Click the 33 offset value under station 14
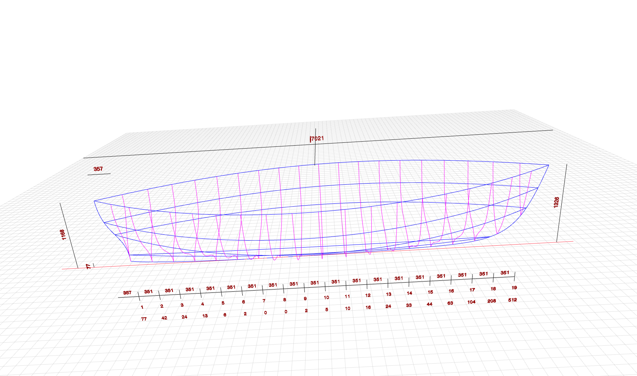Screen dimensions: 637x376 [409, 305]
